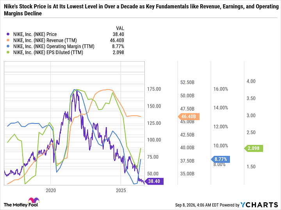This screenshot has width=281, height=210.
Task: Click the 150.00 price axis label
Action: tap(154, 106)
